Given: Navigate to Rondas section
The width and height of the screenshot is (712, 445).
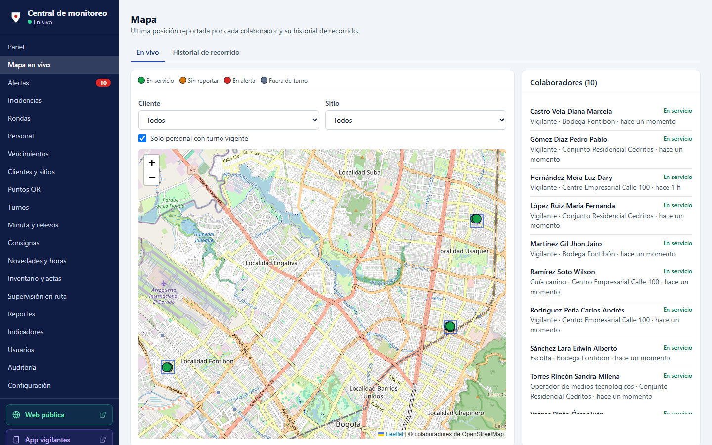Looking at the screenshot, I should tap(59, 118).
